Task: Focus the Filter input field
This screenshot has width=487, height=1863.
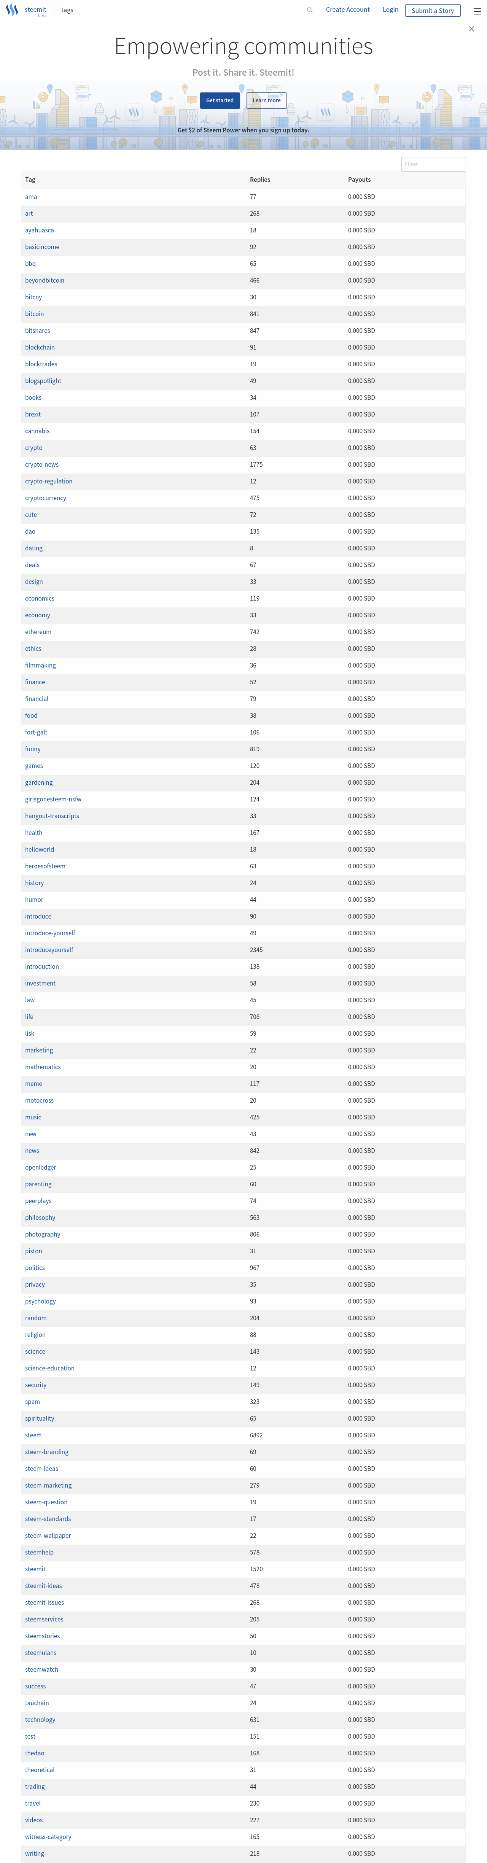Action: coord(433,164)
